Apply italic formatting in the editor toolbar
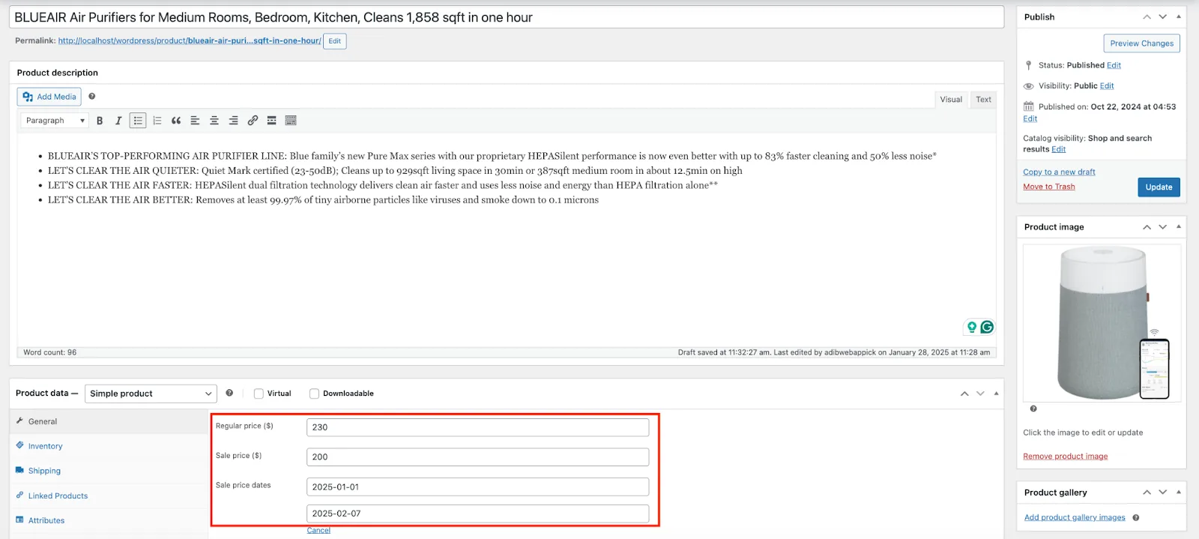The width and height of the screenshot is (1199, 539). tap(118, 121)
